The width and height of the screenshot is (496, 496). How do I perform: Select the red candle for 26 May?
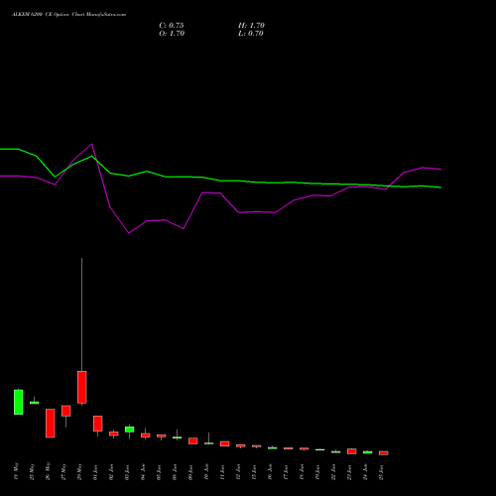click(51, 424)
